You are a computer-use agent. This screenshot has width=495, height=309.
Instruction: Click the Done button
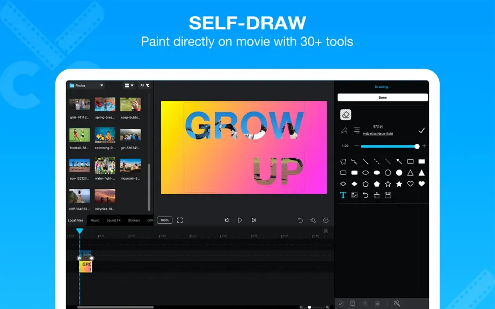[383, 98]
